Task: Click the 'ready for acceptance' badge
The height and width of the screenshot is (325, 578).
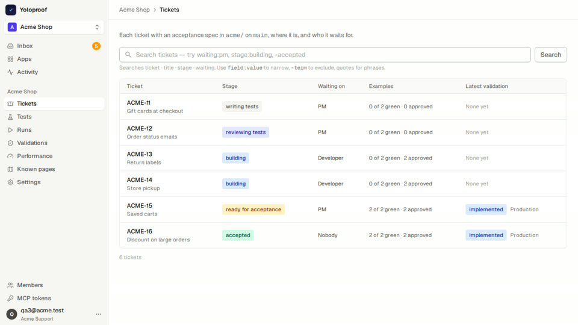Action: (x=253, y=209)
